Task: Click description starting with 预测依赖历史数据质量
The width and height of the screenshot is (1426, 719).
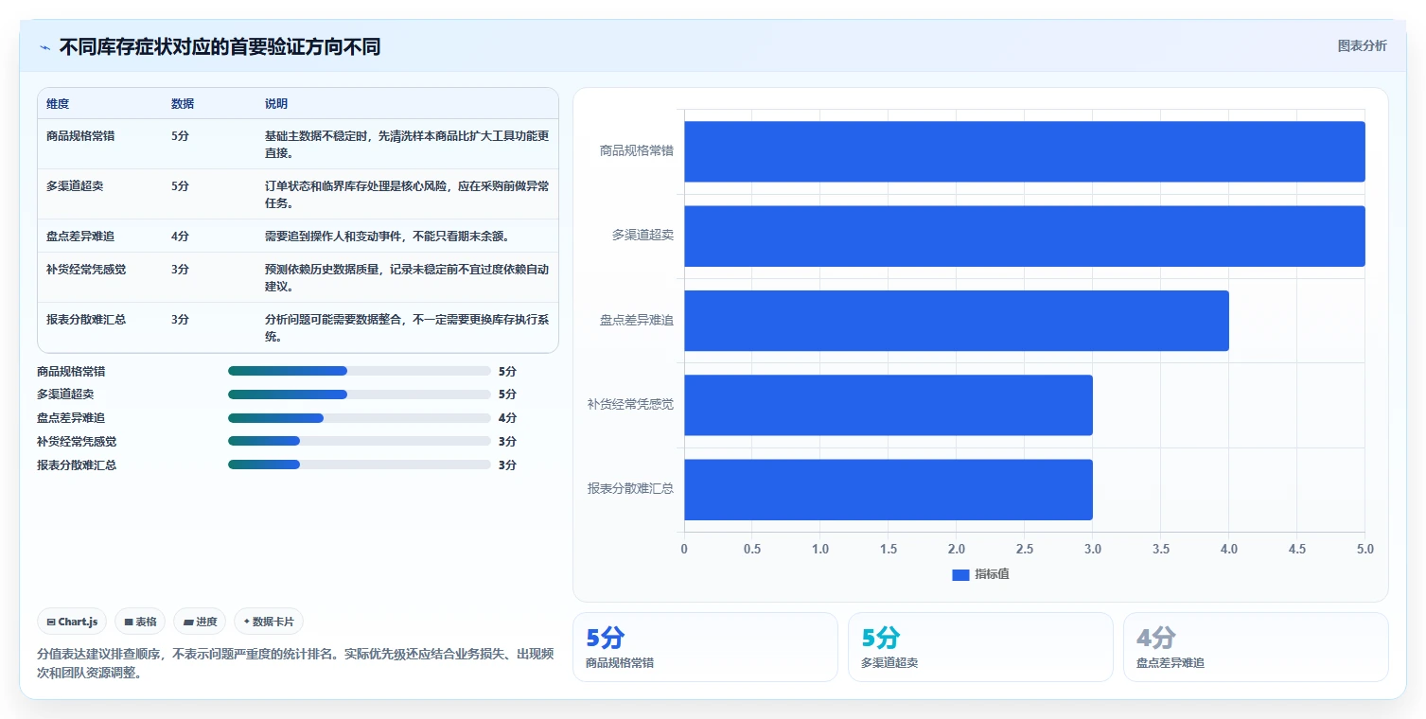Action: (407, 278)
